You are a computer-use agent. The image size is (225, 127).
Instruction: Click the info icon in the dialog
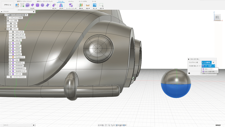tap(189, 73)
